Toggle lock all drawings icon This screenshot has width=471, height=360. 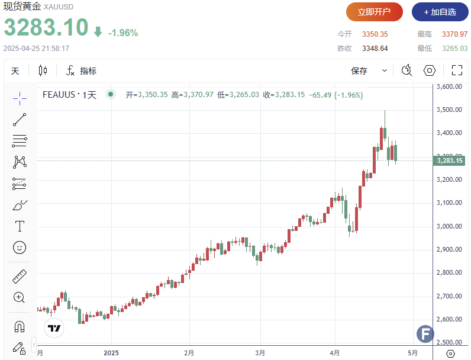(20, 347)
